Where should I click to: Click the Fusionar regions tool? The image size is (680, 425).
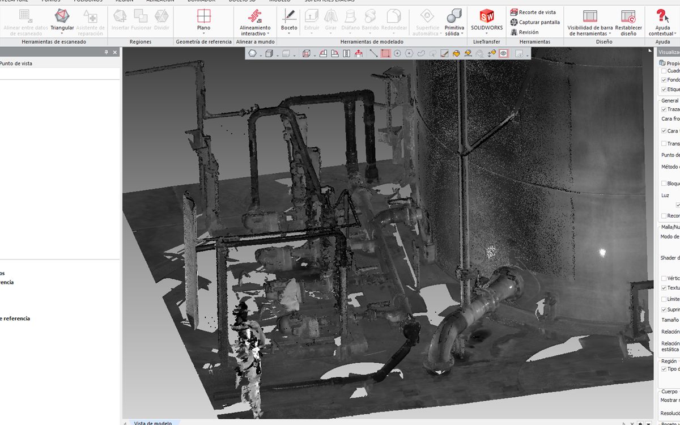click(x=141, y=19)
